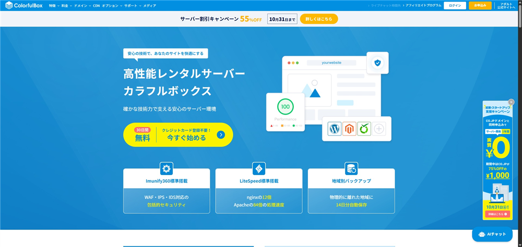Click 詳しくはこちら campaign button
The height and width of the screenshot is (247, 522).
(x=319, y=19)
